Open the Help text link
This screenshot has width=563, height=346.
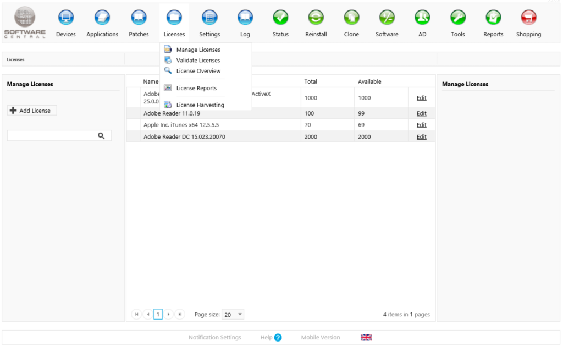tap(267, 337)
